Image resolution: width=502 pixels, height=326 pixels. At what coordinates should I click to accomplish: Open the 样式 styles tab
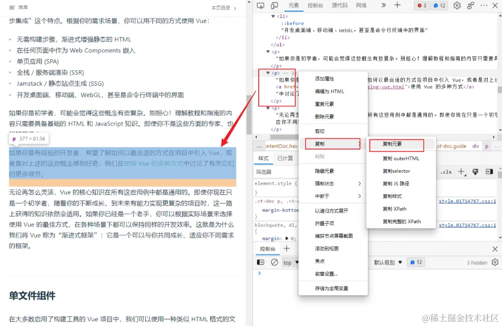pyautogui.click(x=263, y=158)
